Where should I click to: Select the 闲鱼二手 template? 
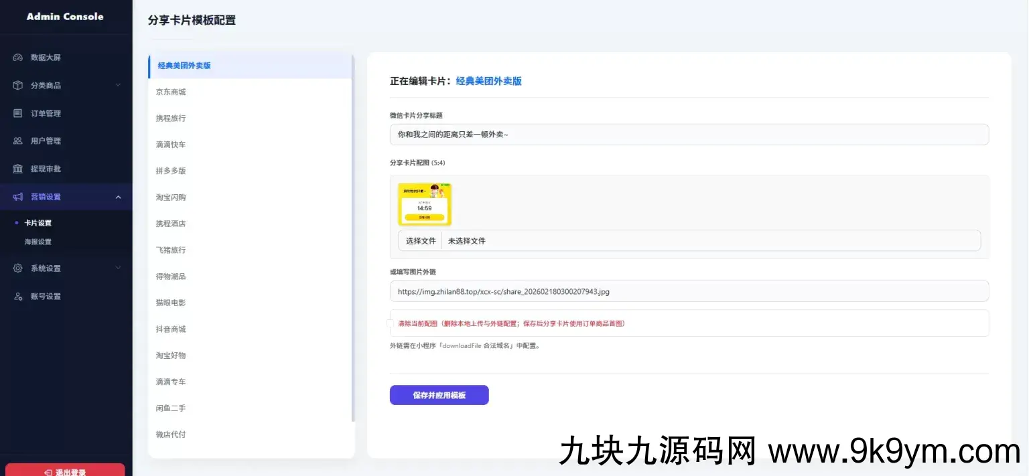250,408
